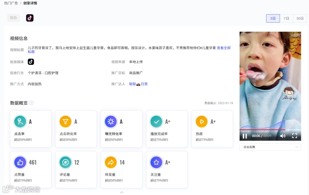Switch to the 7日 time range tab
The height and width of the screenshot is (195, 309).
pyautogui.click(x=286, y=18)
